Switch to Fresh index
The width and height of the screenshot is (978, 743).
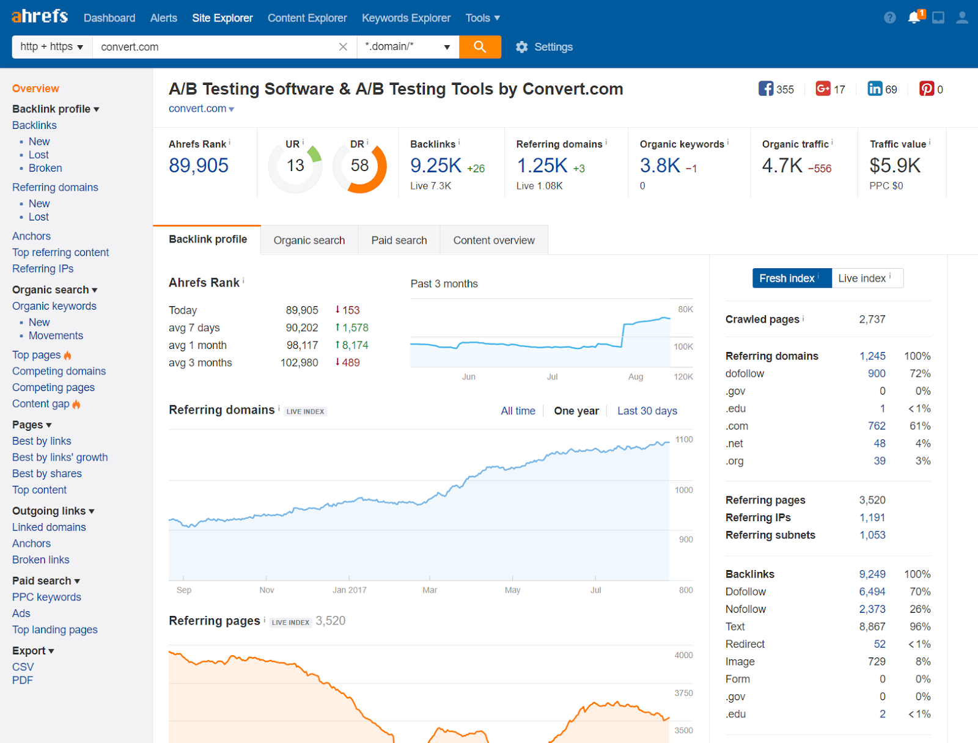(x=792, y=278)
